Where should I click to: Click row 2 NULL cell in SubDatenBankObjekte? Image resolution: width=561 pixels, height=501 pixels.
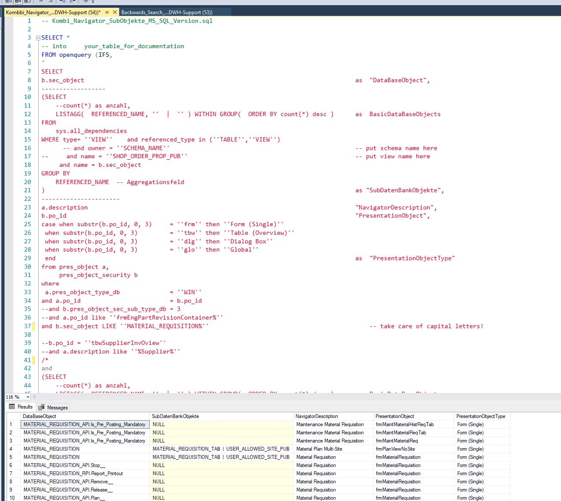click(x=221, y=433)
